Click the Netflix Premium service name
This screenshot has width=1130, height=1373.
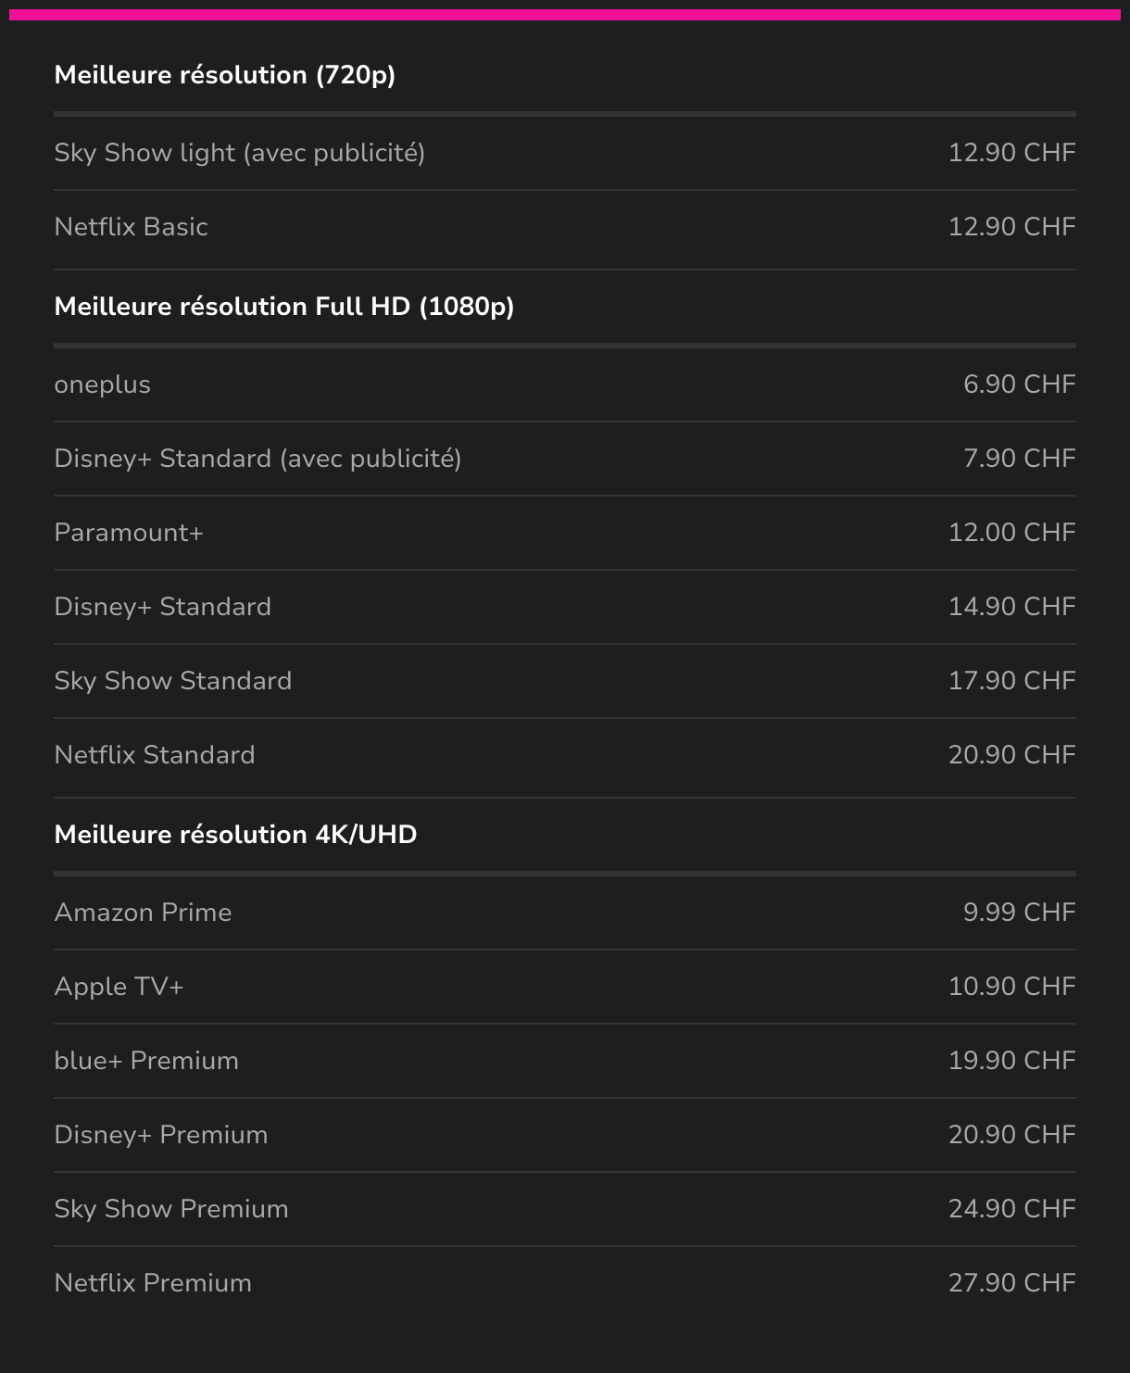[x=153, y=1283]
